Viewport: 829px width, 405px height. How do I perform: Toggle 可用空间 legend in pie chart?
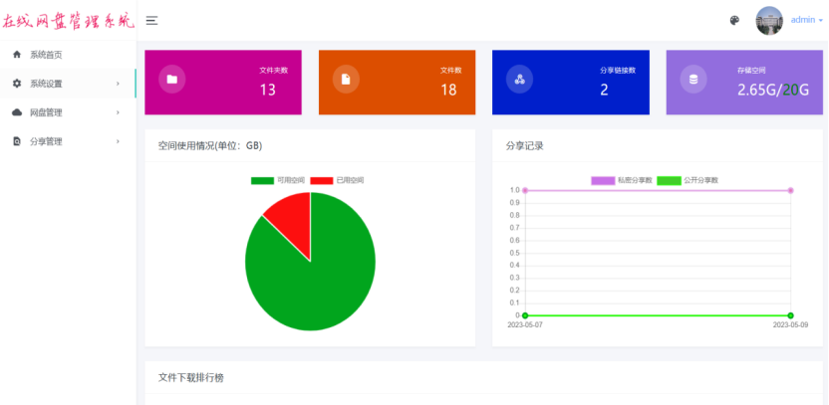[x=275, y=180]
